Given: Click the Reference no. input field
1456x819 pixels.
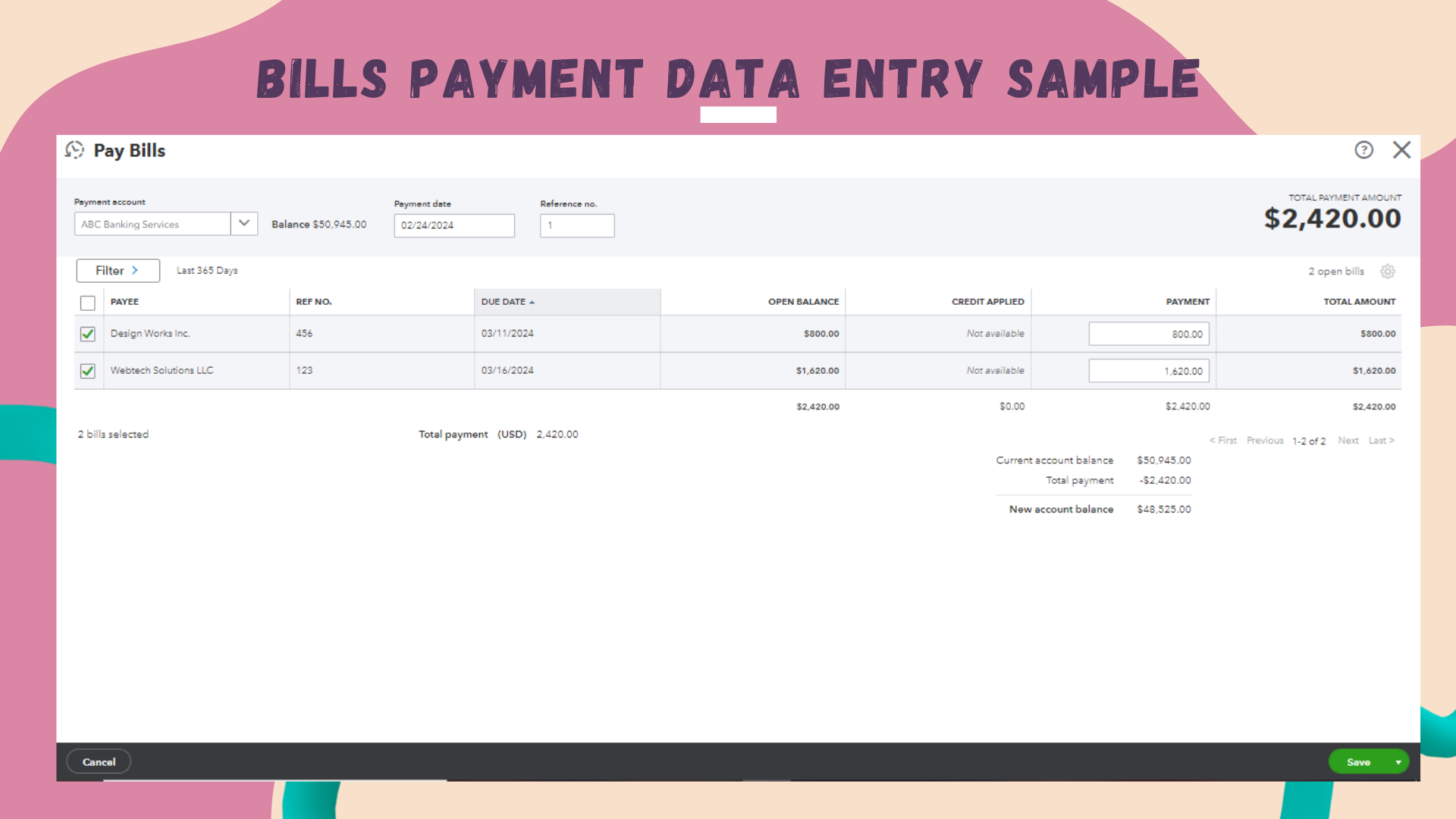Looking at the screenshot, I should tap(577, 226).
